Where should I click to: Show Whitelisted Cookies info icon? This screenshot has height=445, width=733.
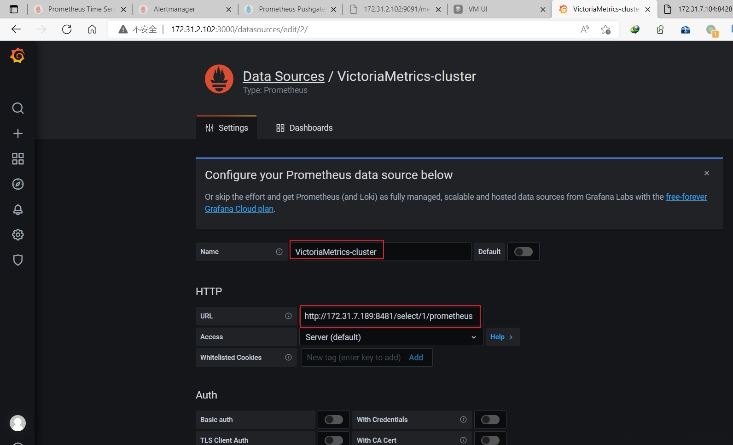288,358
